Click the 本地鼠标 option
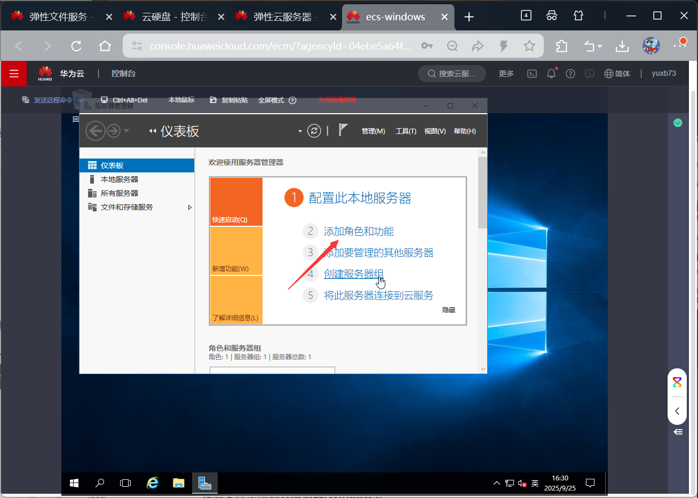This screenshot has width=698, height=498. coord(181,100)
